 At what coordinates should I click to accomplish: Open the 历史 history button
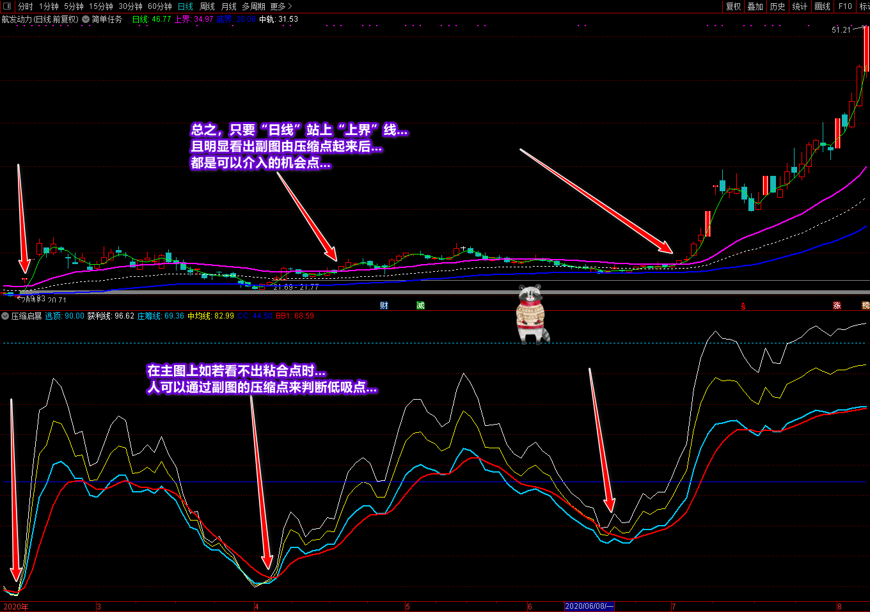tap(778, 6)
